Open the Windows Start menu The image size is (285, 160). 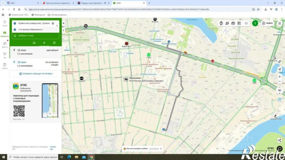(4, 157)
